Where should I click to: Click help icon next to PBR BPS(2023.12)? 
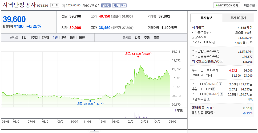221,94
